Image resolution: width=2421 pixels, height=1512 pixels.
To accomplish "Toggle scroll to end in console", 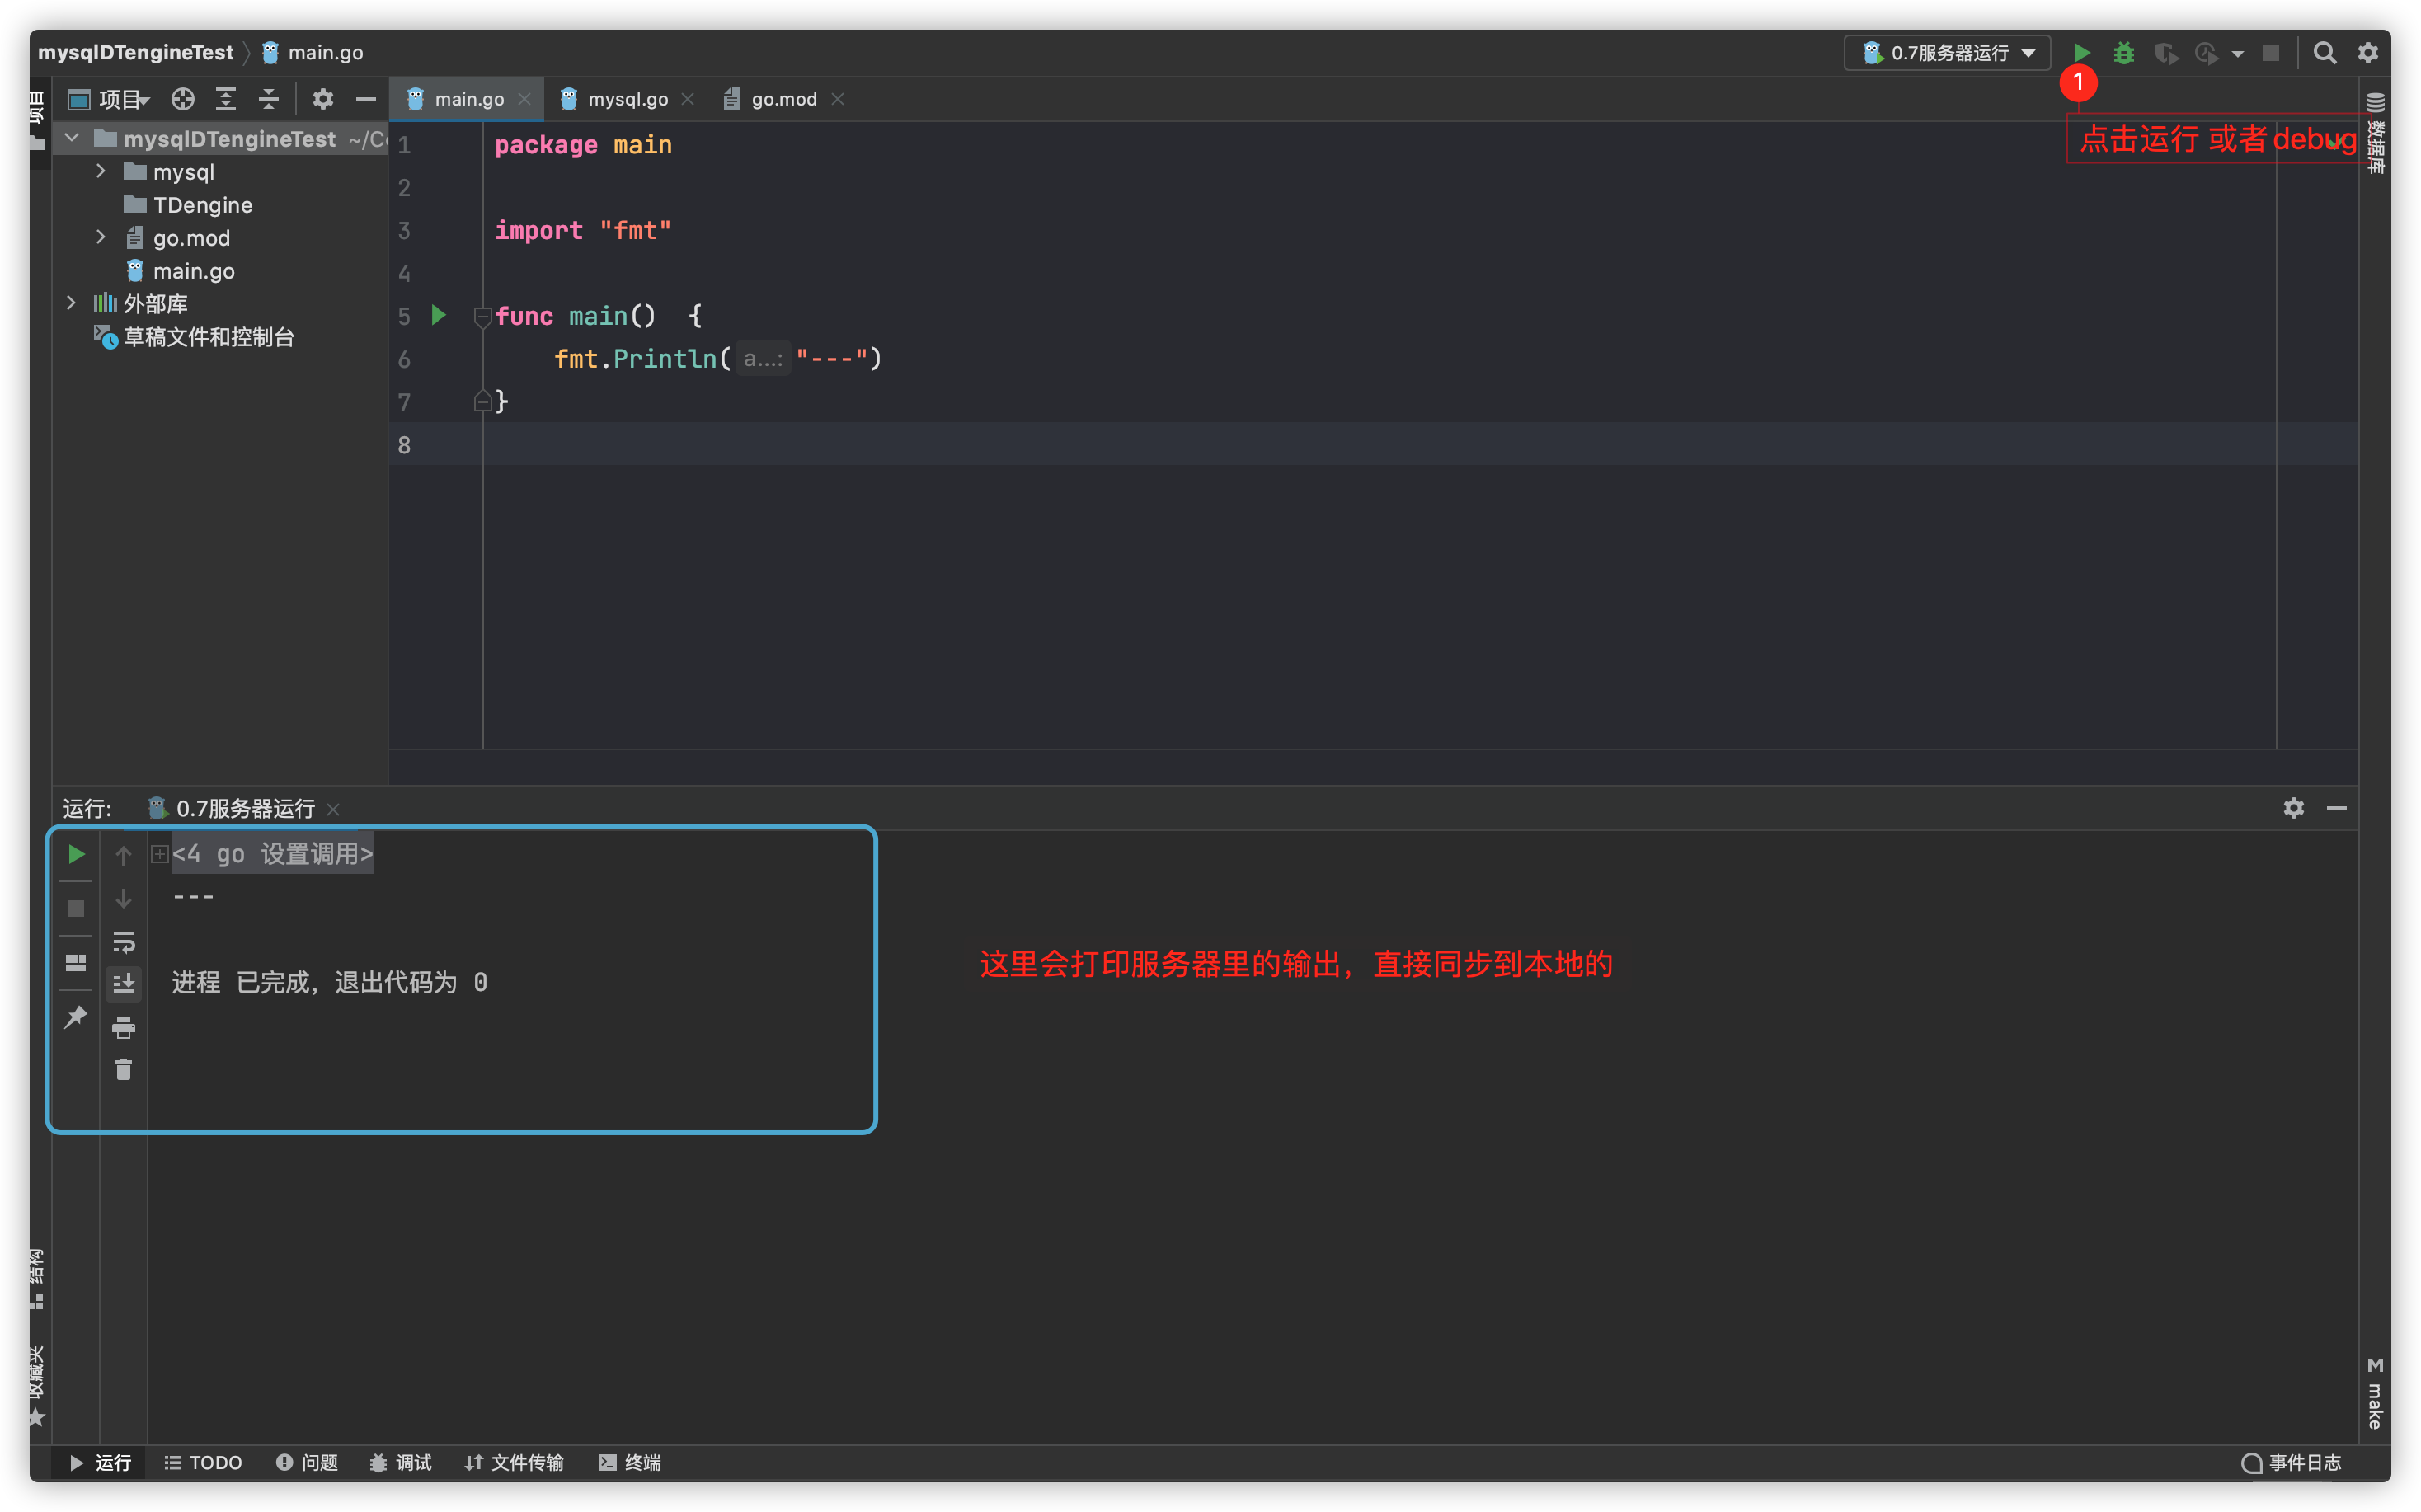I will (x=123, y=984).
